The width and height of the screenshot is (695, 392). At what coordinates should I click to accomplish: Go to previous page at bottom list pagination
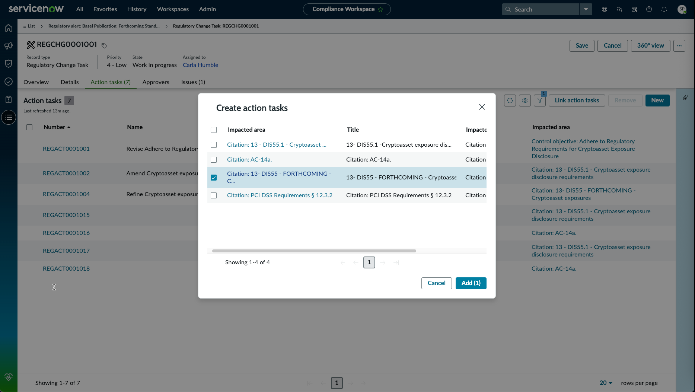click(x=323, y=383)
